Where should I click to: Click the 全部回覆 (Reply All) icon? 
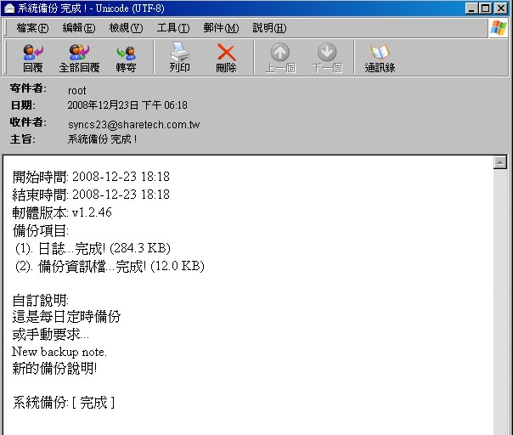coord(78,57)
